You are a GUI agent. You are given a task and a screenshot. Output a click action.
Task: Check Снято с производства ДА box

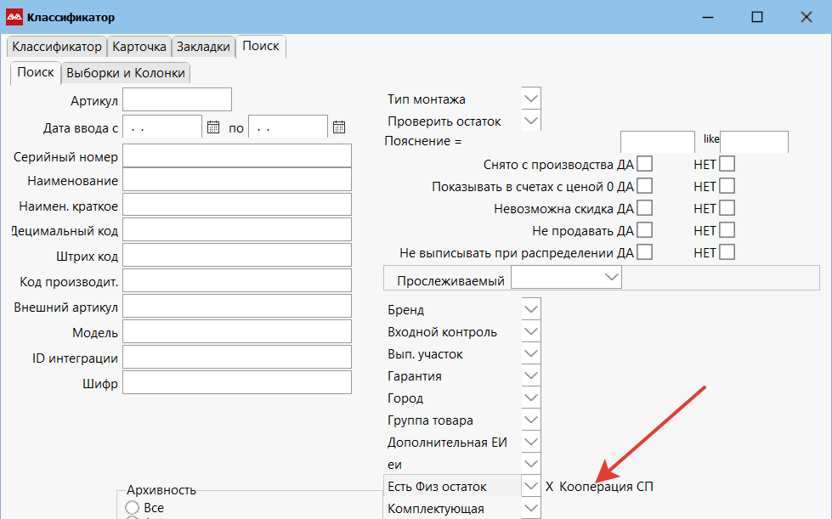[x=645, y=164]
